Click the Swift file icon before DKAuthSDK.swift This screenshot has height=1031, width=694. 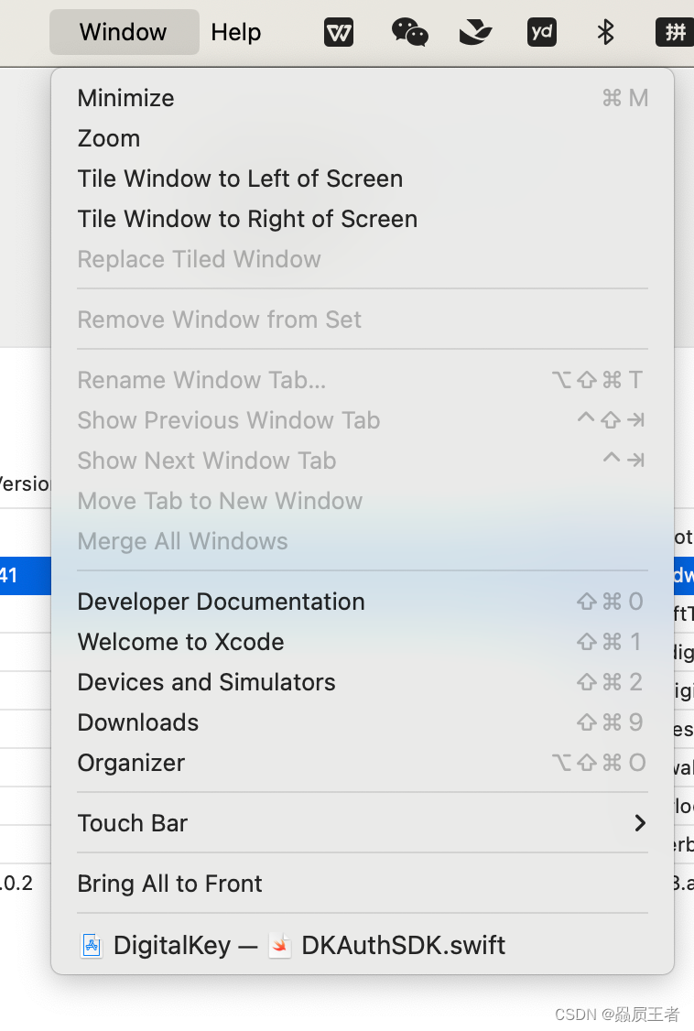280,946
